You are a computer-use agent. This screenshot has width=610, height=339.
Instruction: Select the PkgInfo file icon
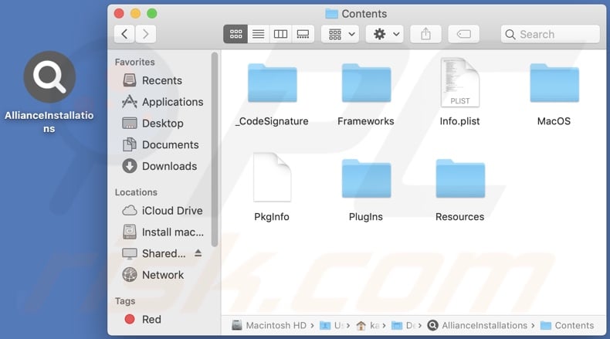[x=272, y=177]
